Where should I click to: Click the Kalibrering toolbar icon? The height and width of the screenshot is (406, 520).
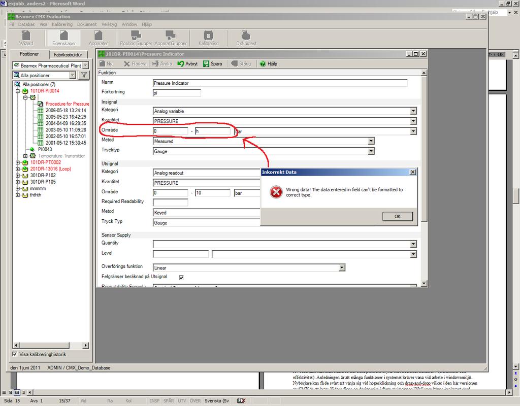click(208, 38)
